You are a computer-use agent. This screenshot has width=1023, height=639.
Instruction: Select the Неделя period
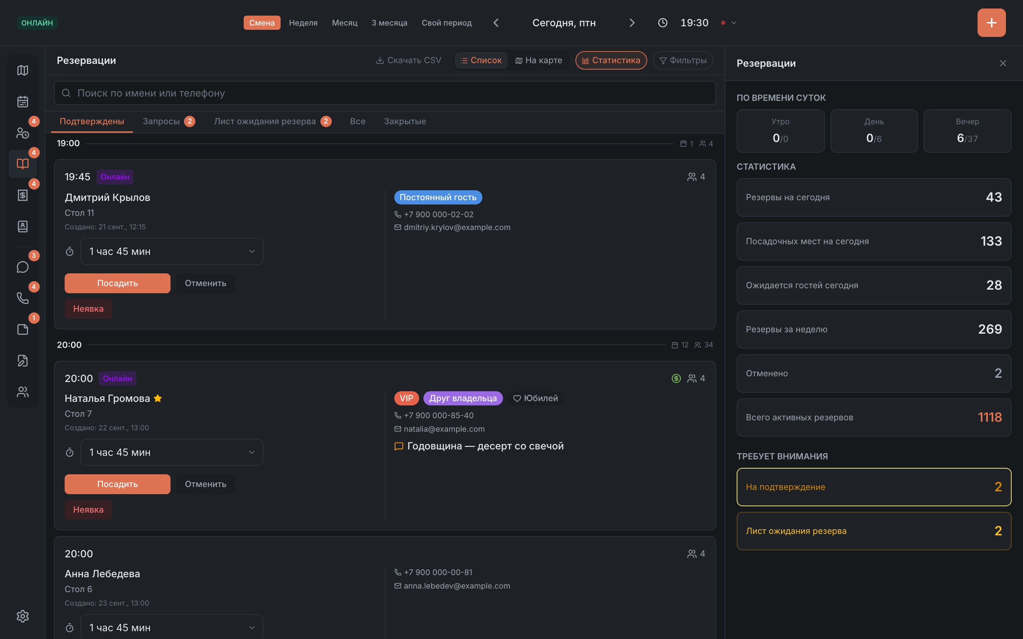[303, 23]
